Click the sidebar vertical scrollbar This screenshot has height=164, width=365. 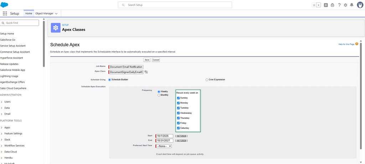point(44,43)
